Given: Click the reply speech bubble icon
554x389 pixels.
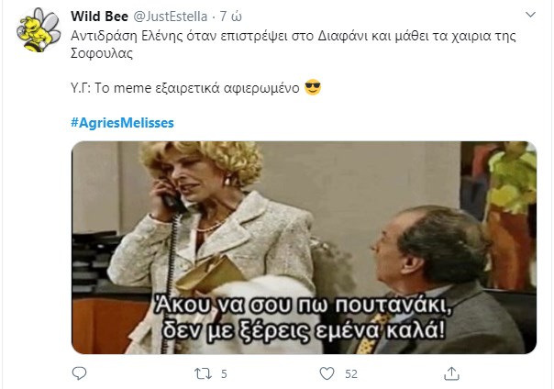Looking at the screenshot, I should 79,373.
